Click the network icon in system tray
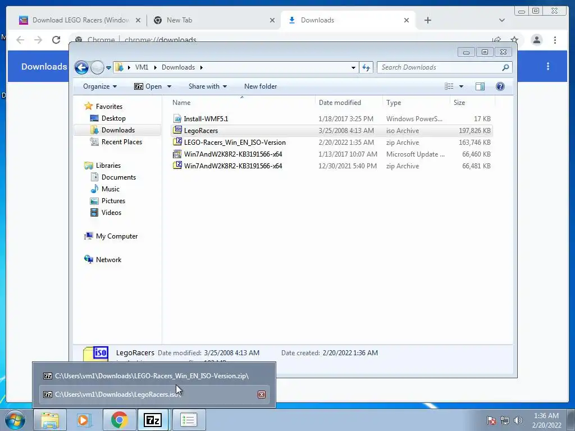575x431 pixels. (505, 421)
